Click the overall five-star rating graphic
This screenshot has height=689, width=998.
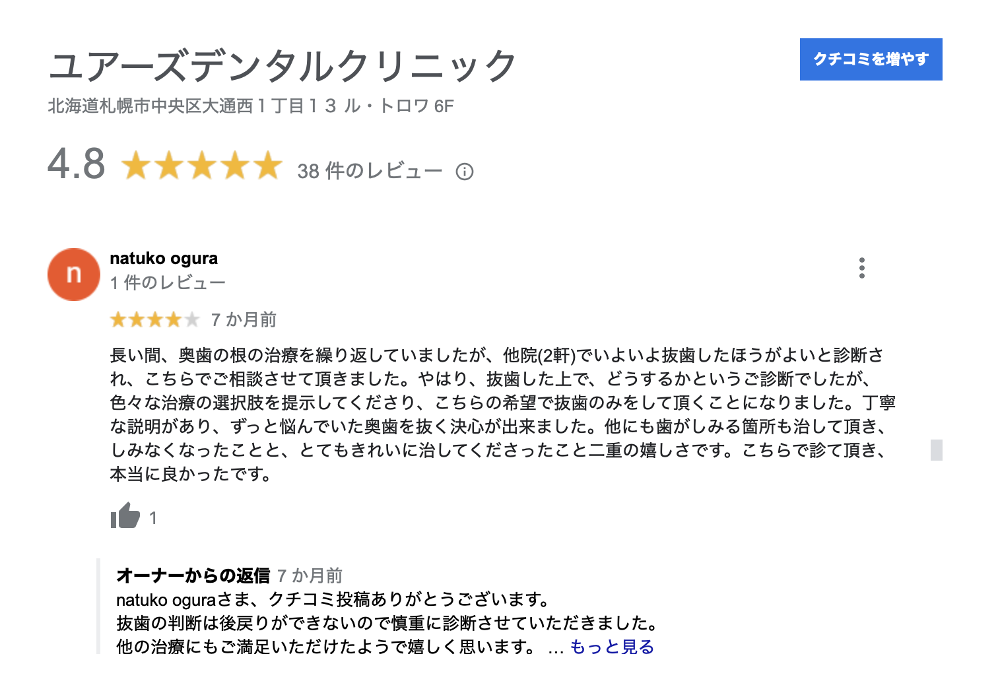(x=202, y=165)
